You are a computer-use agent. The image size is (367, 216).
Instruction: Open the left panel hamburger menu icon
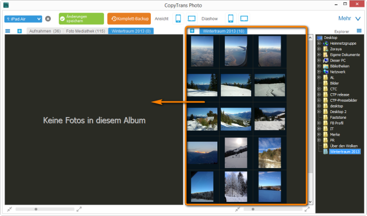8,31
